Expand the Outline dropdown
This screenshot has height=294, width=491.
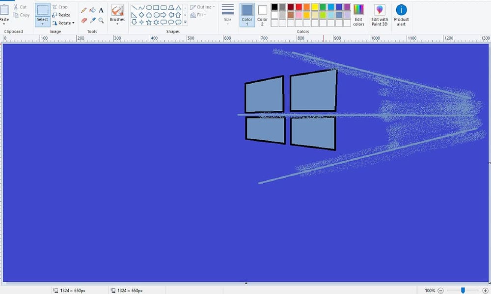coord(202,6)
